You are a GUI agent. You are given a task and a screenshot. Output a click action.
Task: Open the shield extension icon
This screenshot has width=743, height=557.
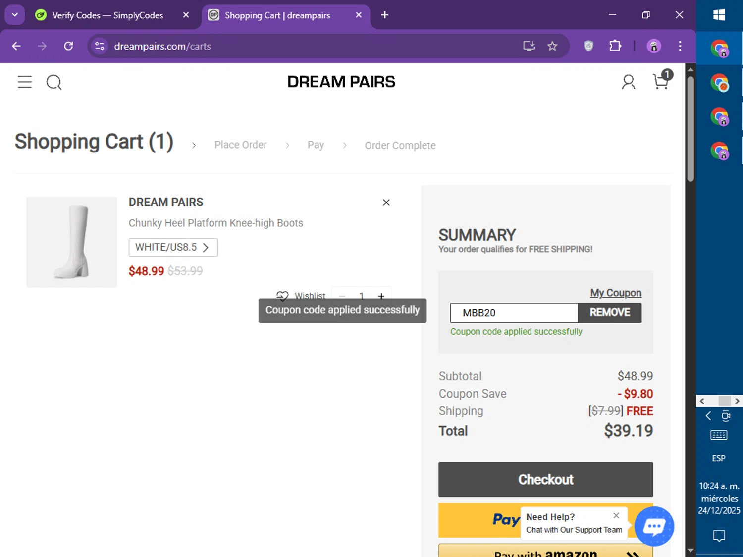(588, 46)
